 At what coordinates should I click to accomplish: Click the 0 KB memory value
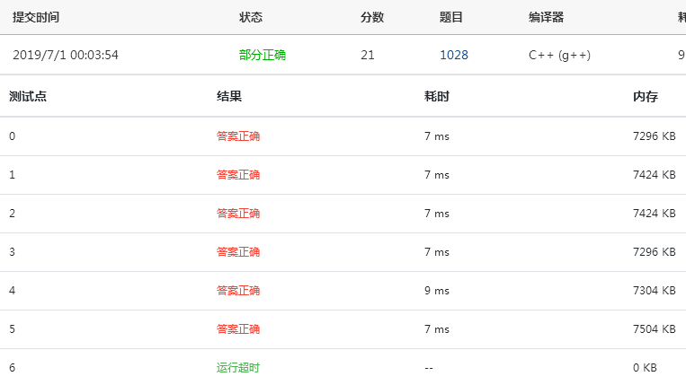[645, 368]
